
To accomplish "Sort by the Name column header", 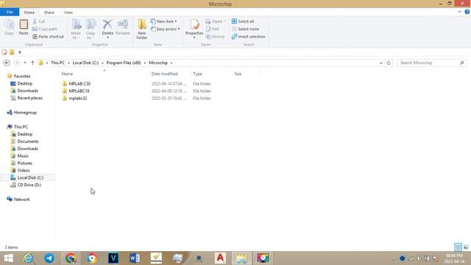I will coord(67,74).
